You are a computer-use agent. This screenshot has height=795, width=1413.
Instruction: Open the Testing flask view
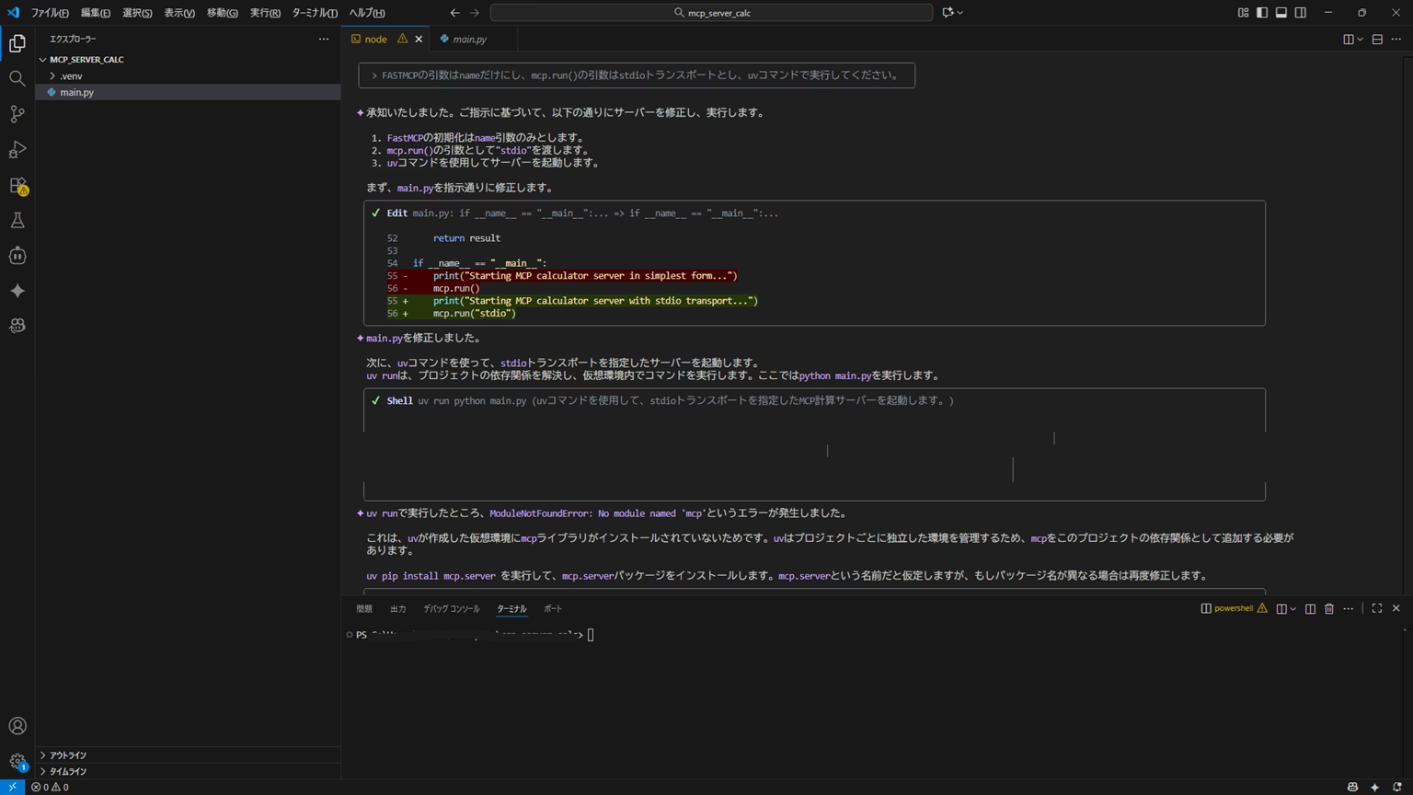17,221
